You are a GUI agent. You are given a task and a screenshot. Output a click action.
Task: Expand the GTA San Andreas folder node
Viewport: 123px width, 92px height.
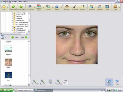[x=12, y=22]
